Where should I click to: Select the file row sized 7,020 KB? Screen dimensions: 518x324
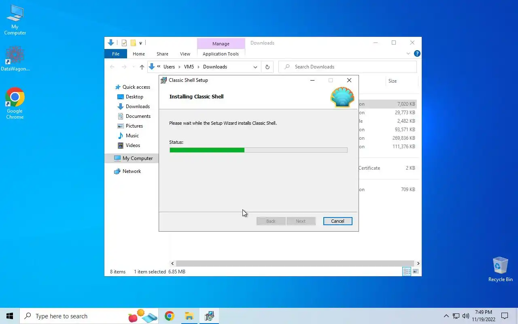point(387,104)
